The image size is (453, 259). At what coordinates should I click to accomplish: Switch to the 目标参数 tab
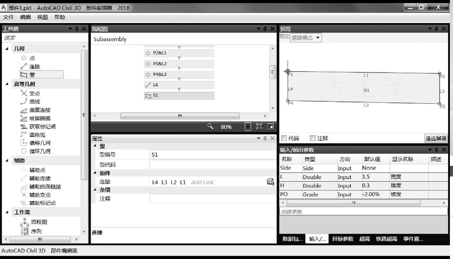click(x=343, y=239)
